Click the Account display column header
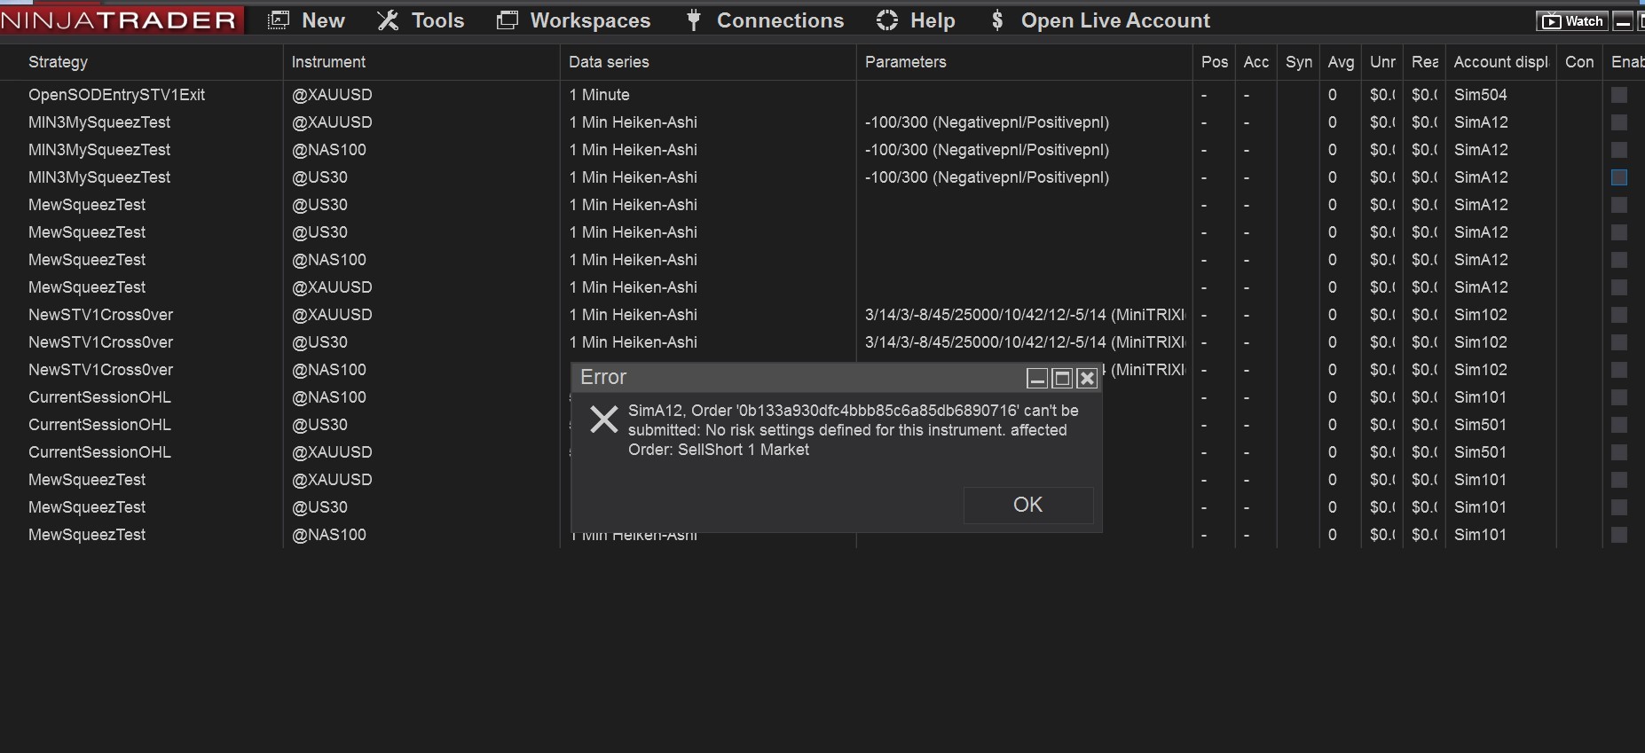 coord(1500,62)
